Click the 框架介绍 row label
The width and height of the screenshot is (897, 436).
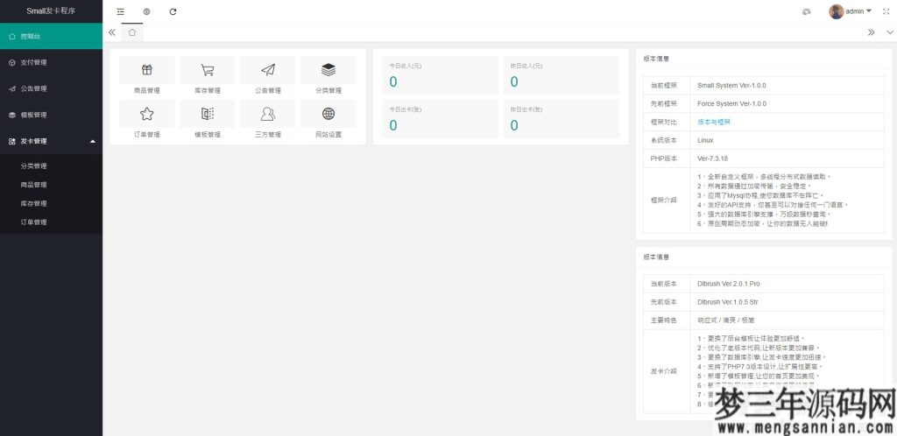[x=664, y=200]
